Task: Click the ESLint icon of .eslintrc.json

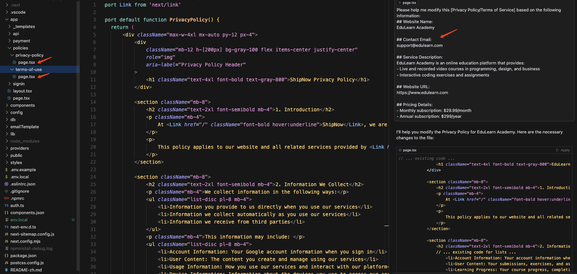Action: [7, 184]
